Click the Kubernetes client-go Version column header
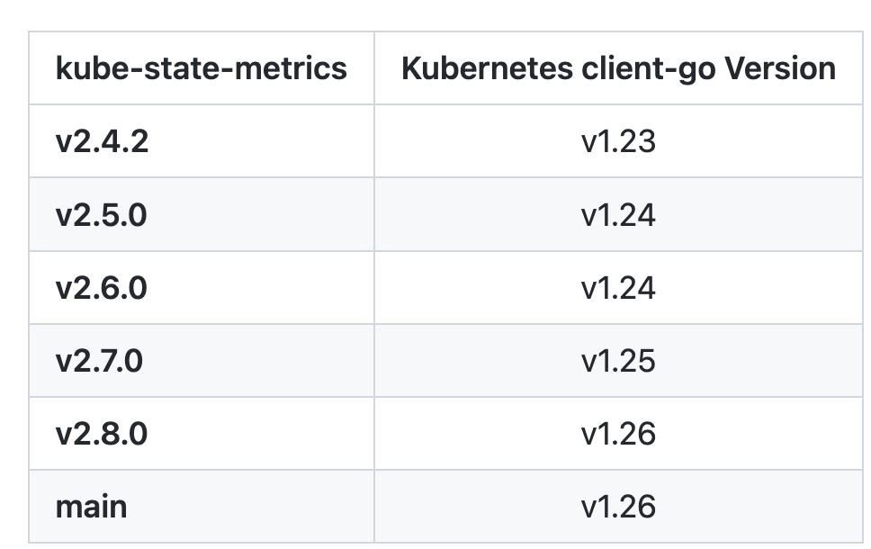Viewport: 871px width, 549px height. [x=618, y=68]
